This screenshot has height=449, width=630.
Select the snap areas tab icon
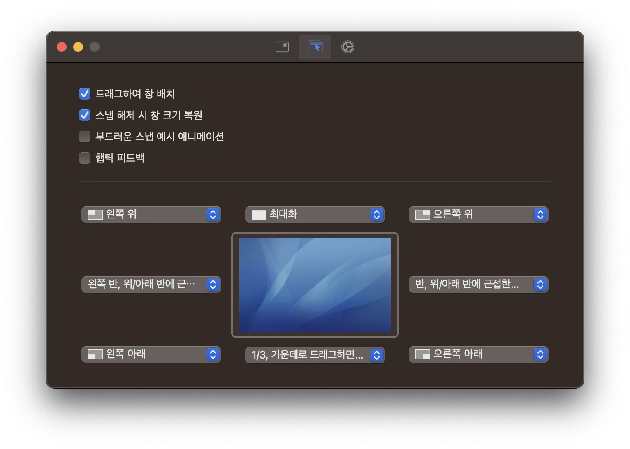315,47
